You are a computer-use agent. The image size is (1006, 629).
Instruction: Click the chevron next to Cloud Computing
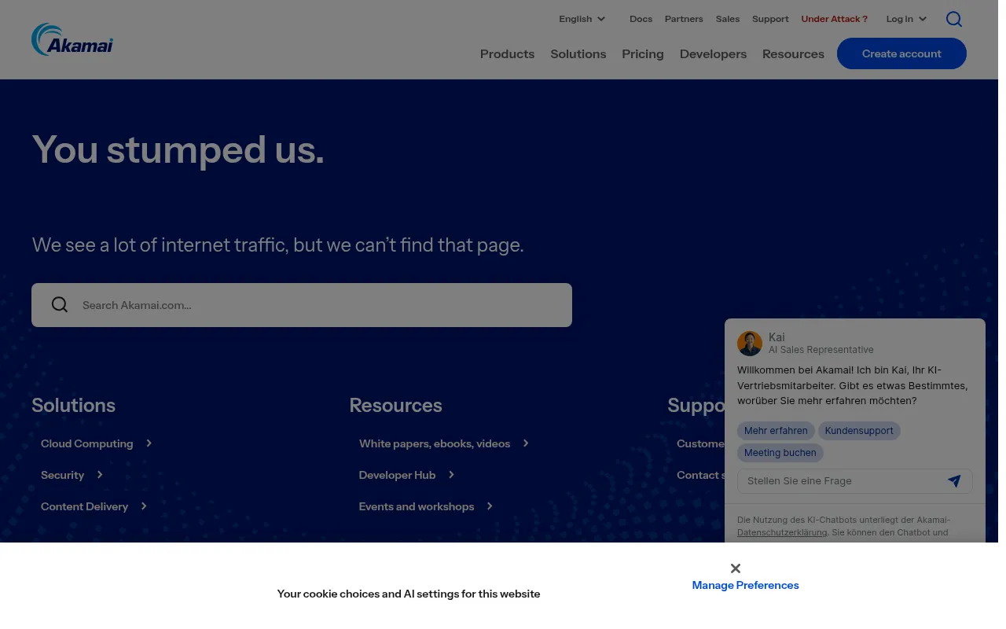[x=149, y=443]
